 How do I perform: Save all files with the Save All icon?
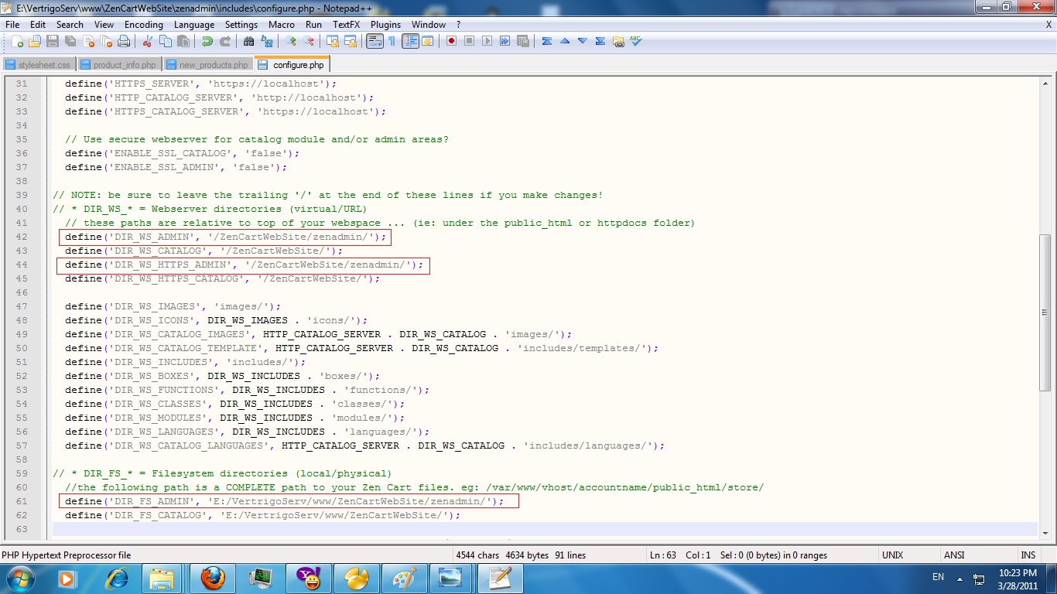70,41
